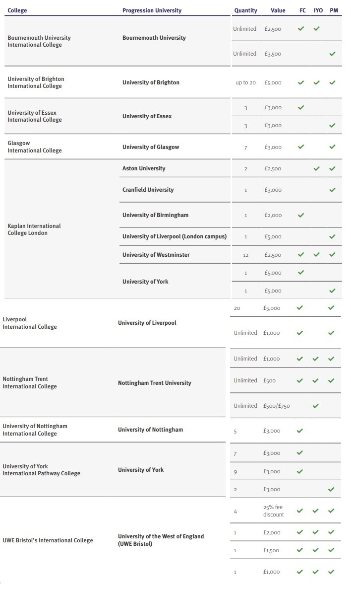Click the PM checkmark for University of Liverpool (London campus)

332,237
